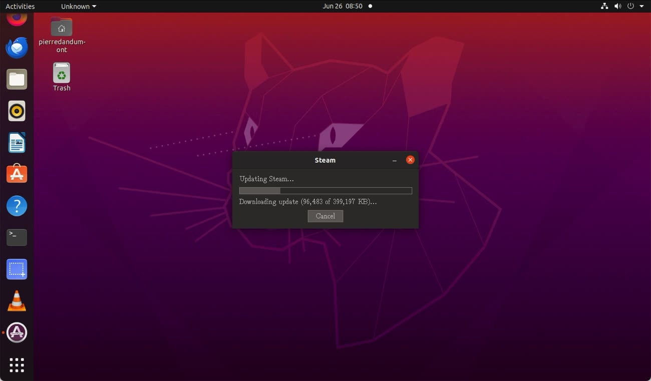This screenshot has width=651, height=381.
Task: Launch VLC media player
Action: pyautogui.click(x=17, y=301)
